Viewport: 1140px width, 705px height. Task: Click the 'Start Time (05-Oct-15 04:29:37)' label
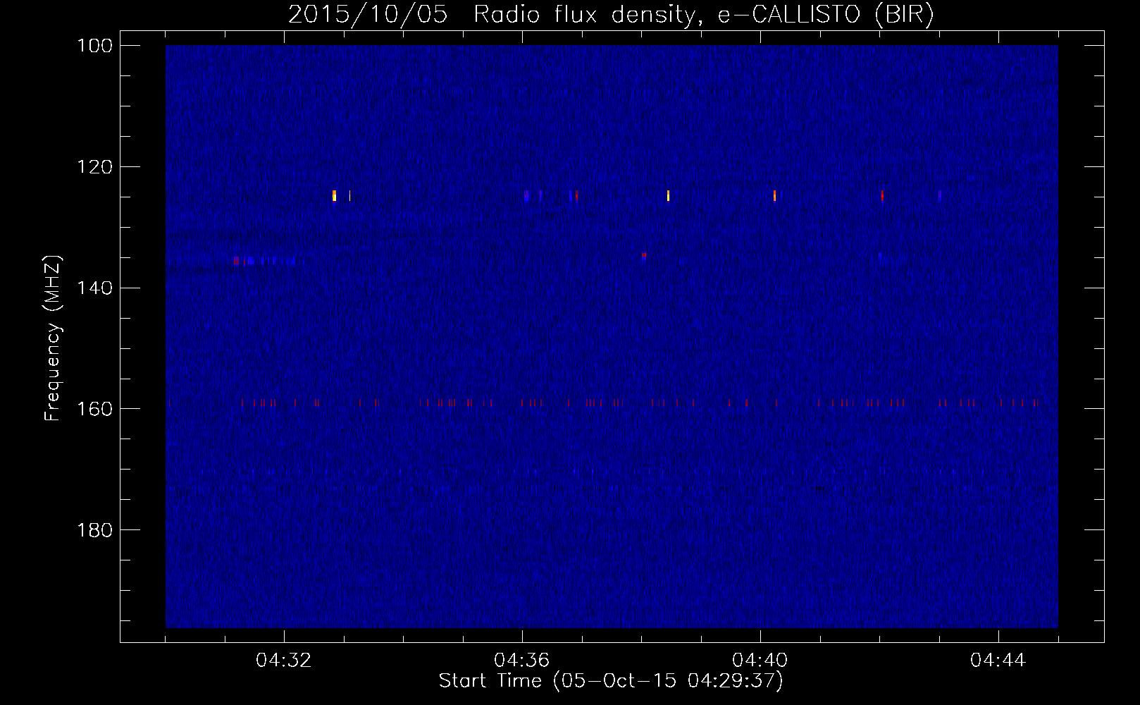coord(611,681)
